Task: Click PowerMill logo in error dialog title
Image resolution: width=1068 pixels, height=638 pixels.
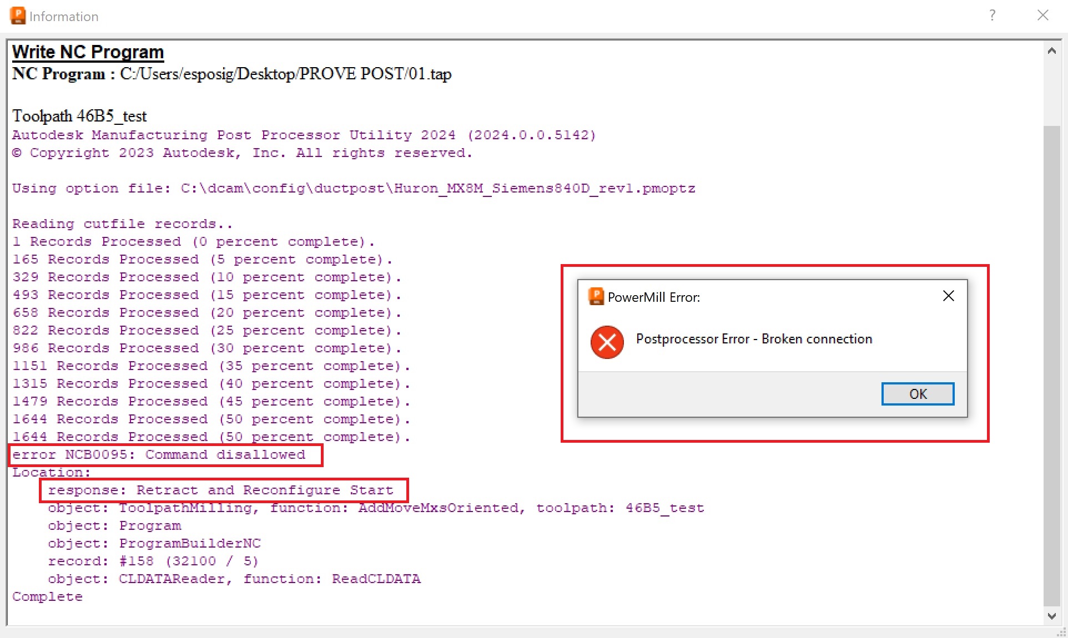Action: [596, 296]
